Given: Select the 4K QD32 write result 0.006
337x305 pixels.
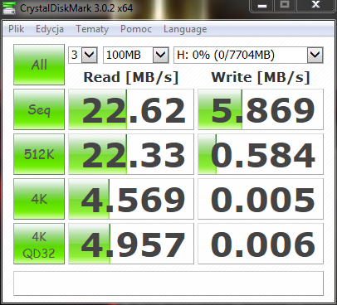Looking at the screenshot, I should pos(261,244).
